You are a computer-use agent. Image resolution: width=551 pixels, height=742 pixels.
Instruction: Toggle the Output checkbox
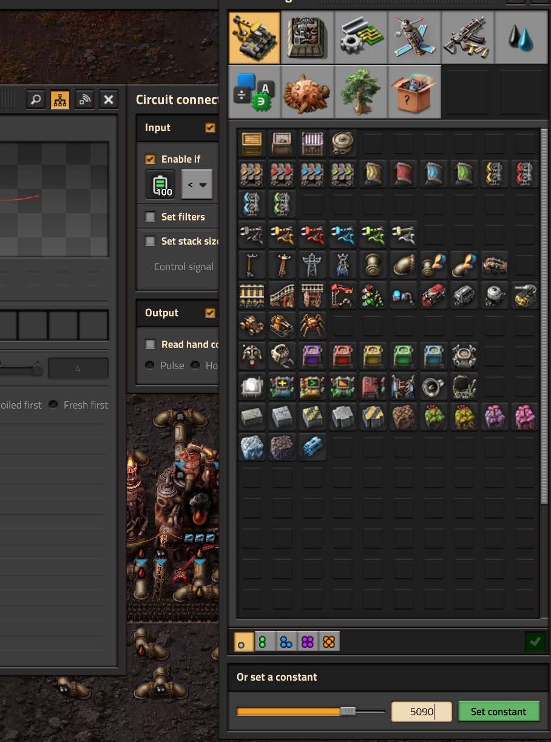tap(211, 313)
